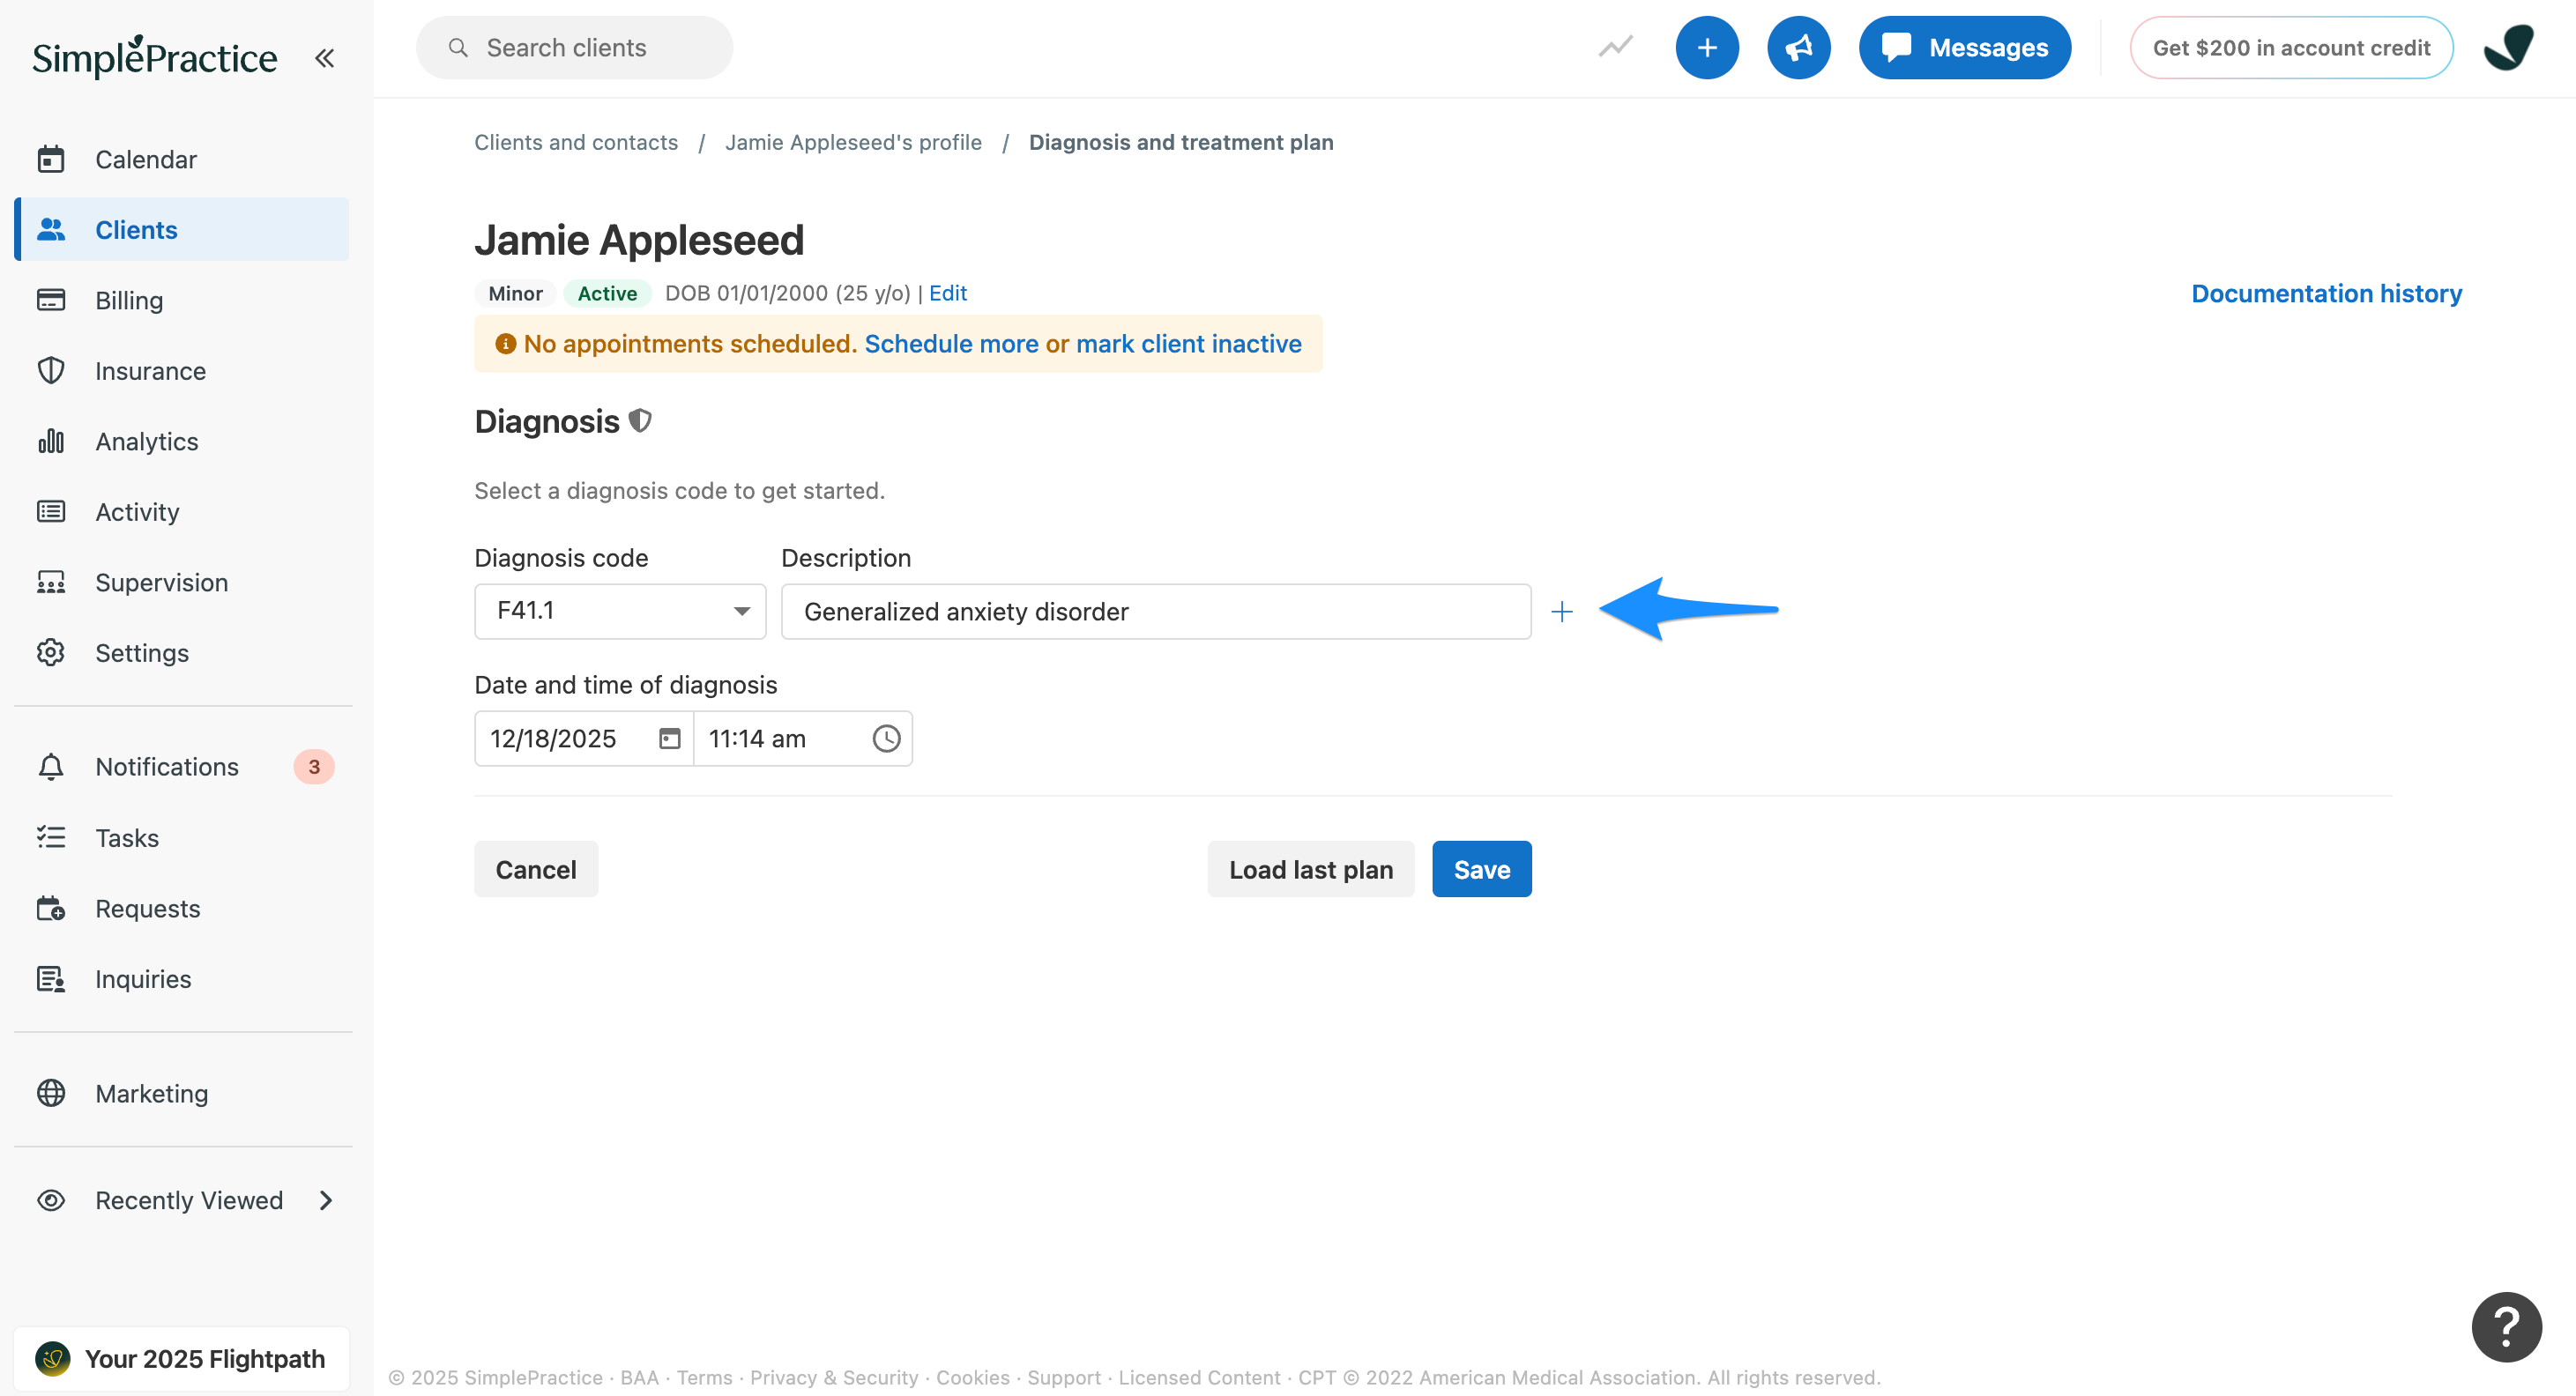Image resolution: width=2576 pixels, height=1396 pixels.
Task: Click the Search clients field
Action: coord(575,47)
